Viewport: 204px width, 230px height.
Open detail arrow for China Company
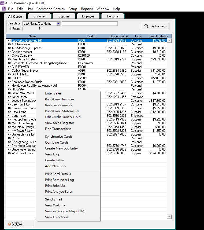[x=10, y=56]
